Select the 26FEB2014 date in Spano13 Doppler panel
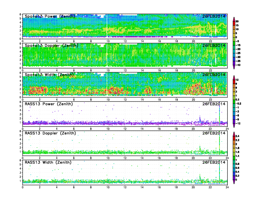This screenshot has height=201, width=261. 214,45
